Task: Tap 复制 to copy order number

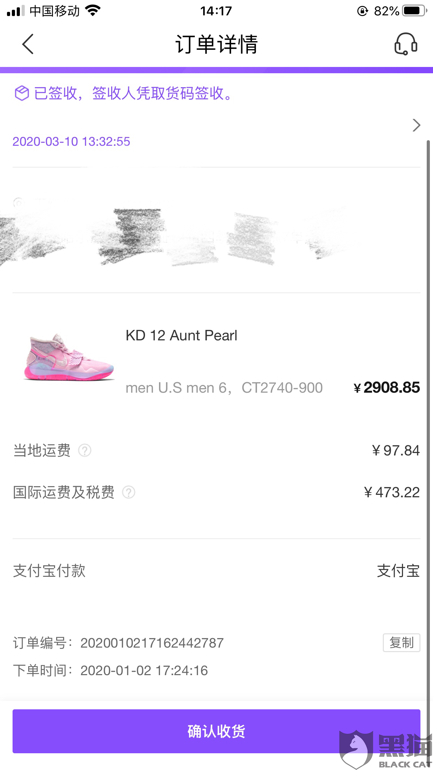Action: [401, 642]
